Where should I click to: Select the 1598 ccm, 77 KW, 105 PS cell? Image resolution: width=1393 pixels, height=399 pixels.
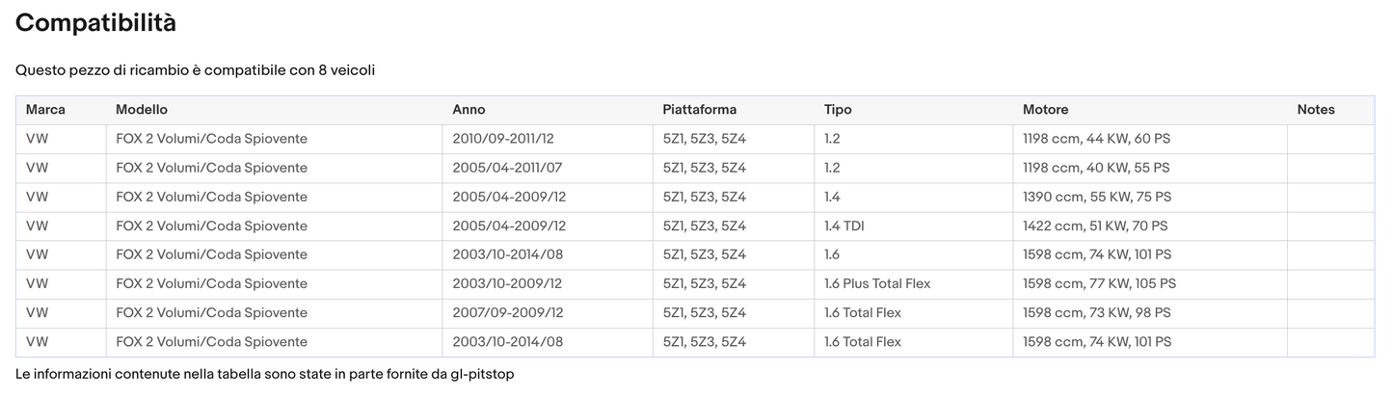click(1099, 284)
